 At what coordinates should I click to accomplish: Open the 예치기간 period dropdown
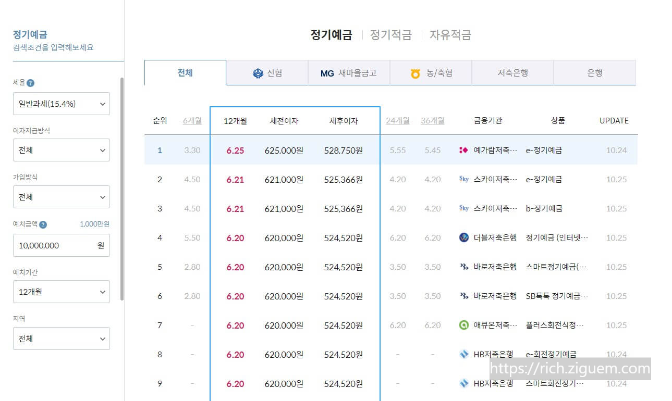click(61, 292)
